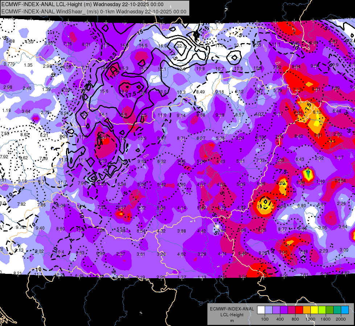The height and width of the screenshot is (326, 355).
Task: Click the grid value 3.80
Action: click(49, 43)
